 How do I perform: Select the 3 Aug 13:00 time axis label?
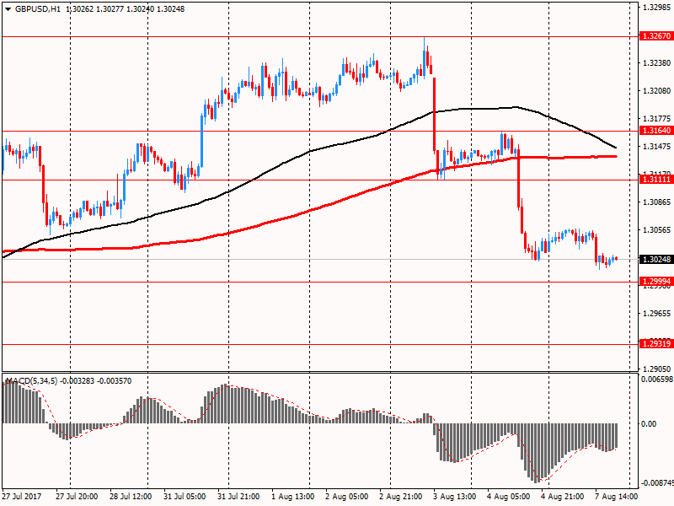455,496
